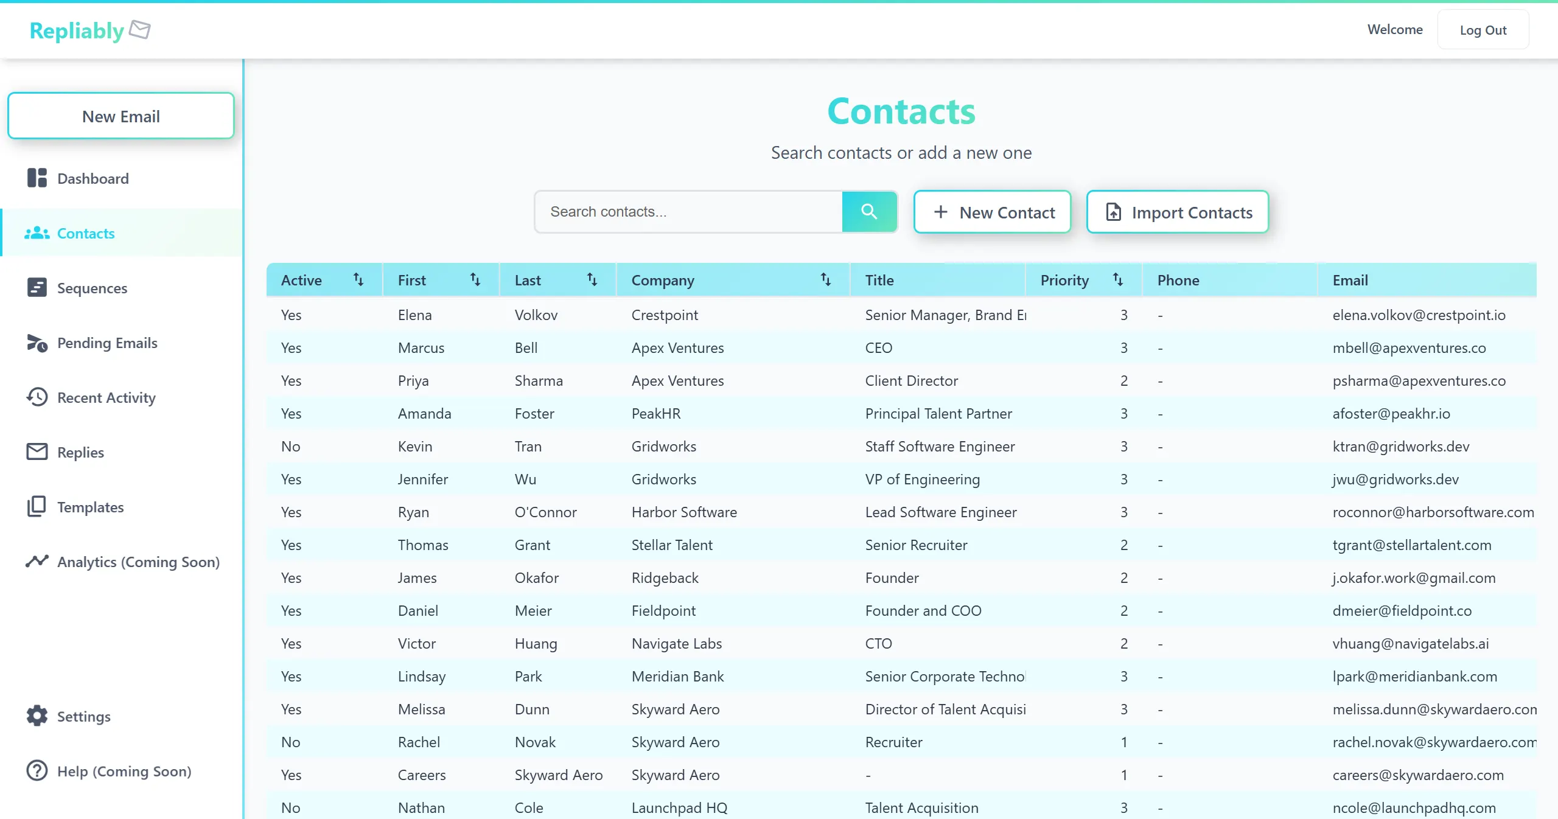Open Settings gear icon
Viewport: 1558px width, 819px height.
pyautogui.click(x=37, y=716)
